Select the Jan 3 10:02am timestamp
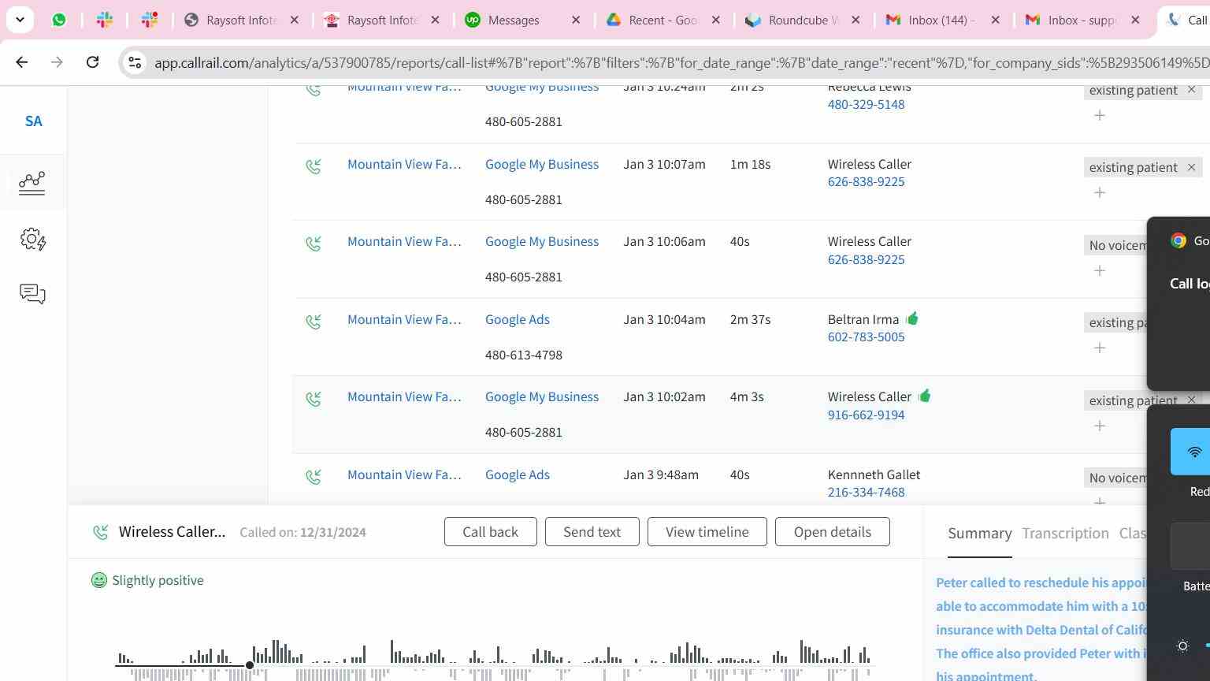The width and height of the screenshot is (1210, 681). (x=664, y=396)
